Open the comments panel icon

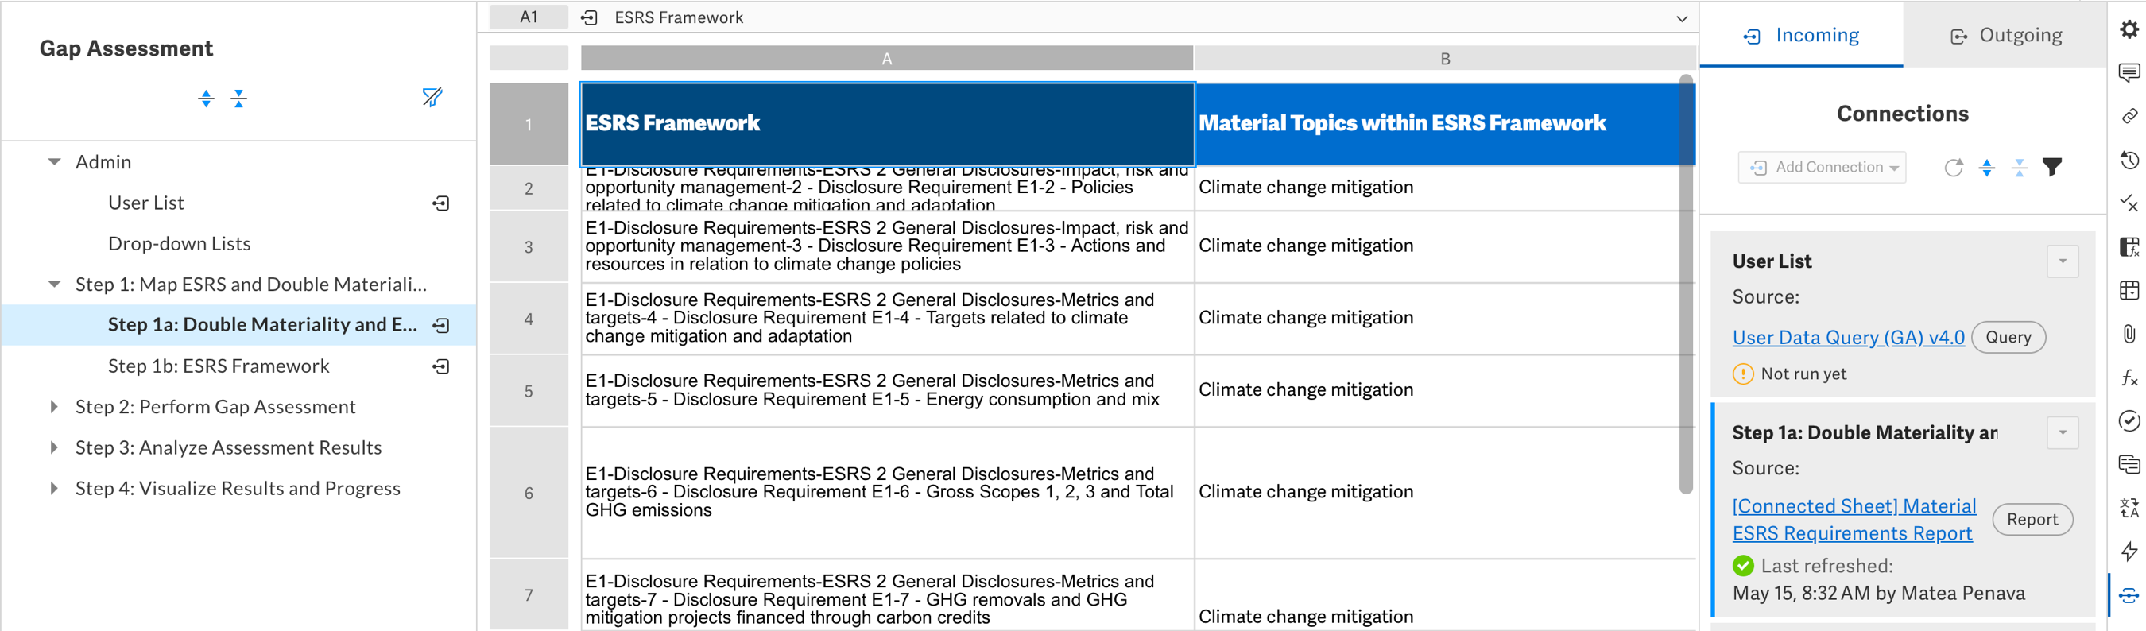point(2129,73)
